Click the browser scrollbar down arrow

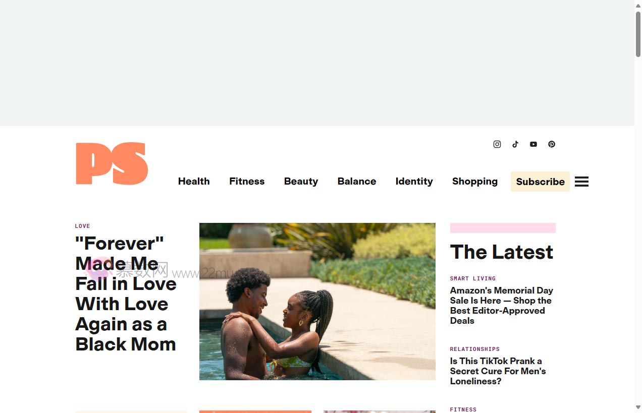(638, 407)
